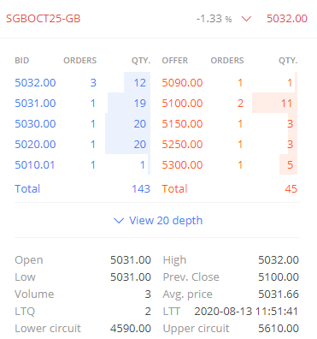Choose the offer price 5300.00

click(x=182, y=165)
